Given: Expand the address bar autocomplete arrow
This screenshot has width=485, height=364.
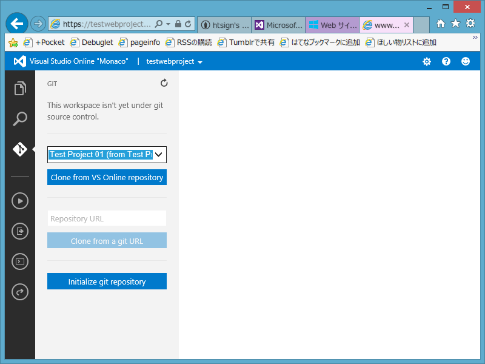Looking at the screenshot, I should pyautogui.click(x=169, y=24).
